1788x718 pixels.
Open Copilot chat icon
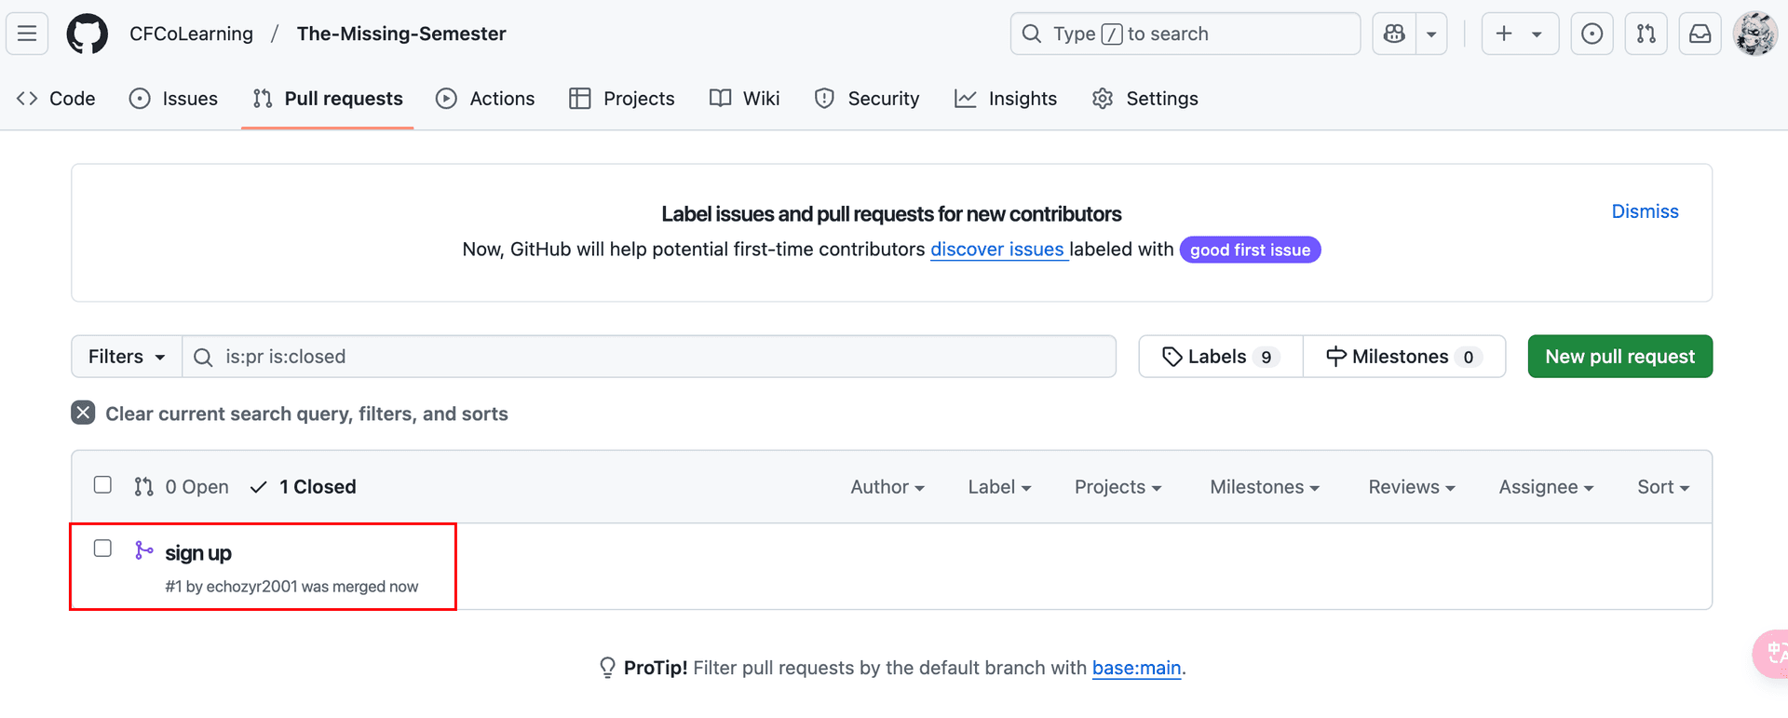(x=1394, y=34)
